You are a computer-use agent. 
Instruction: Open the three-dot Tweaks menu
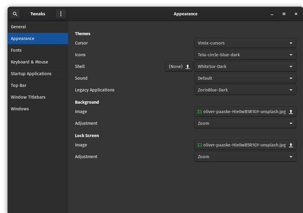[x=61, y=14]
